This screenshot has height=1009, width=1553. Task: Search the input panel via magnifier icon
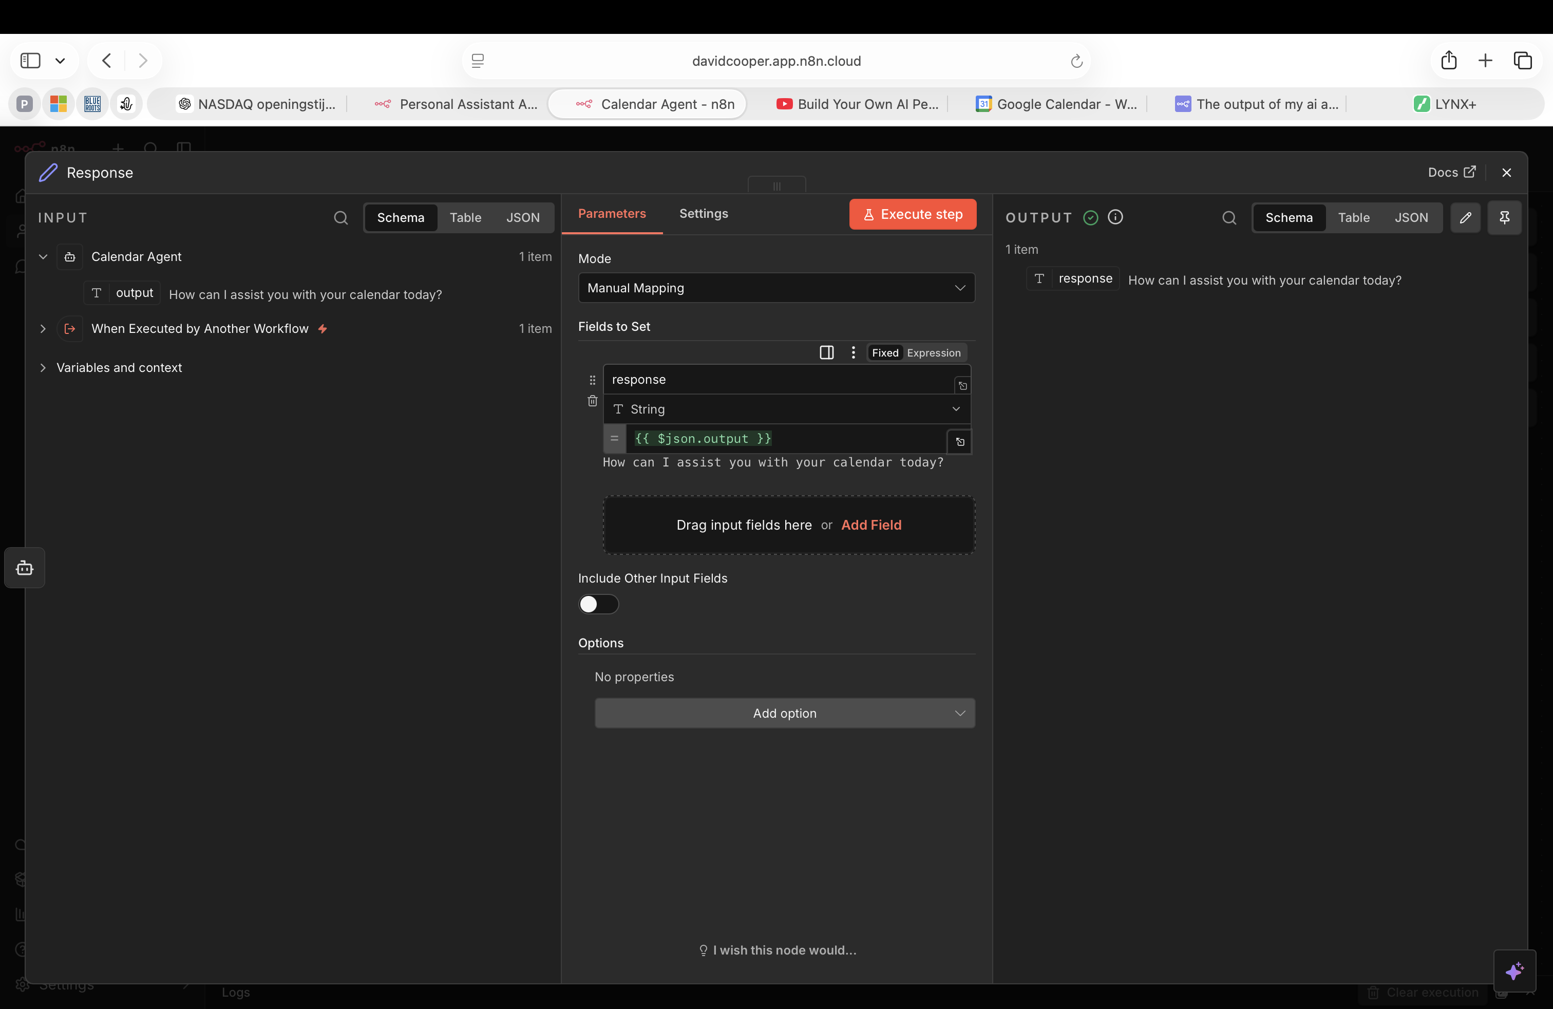(340, 217)
